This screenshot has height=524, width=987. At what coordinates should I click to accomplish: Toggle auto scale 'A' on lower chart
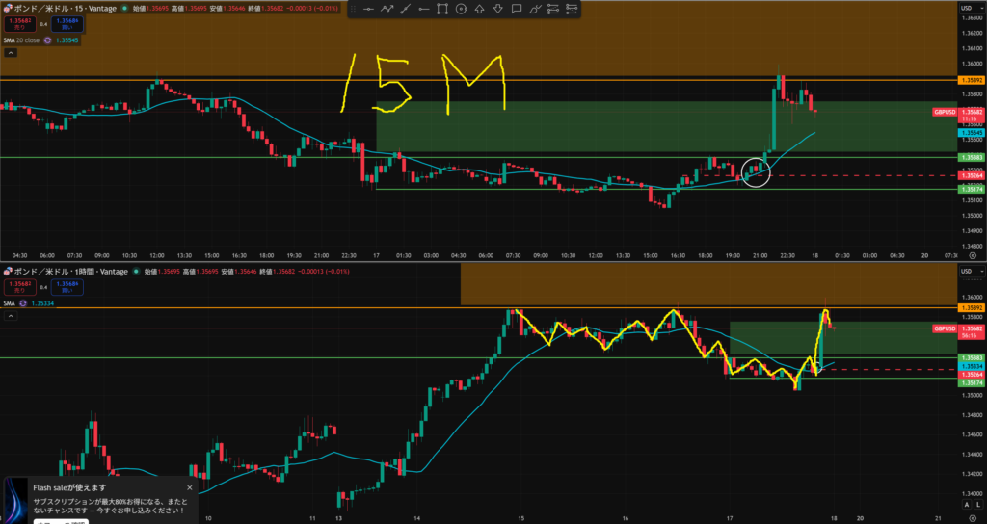[x=966, y=504]
